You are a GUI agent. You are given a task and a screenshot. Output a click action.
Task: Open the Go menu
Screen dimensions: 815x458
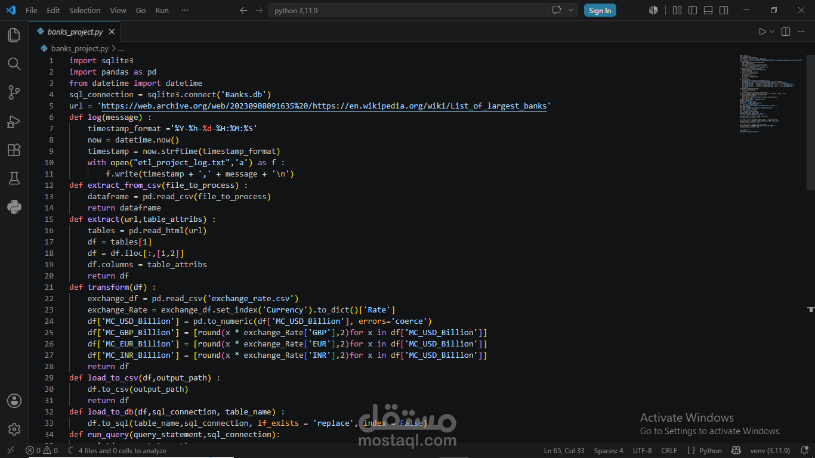141,10
